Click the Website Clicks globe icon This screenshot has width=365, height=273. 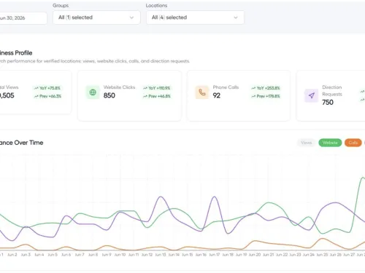pyautogui.click(x=93, y=92)
